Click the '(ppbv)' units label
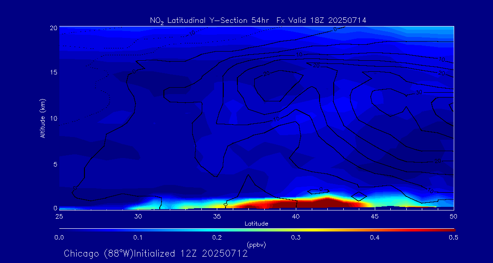This screenshot has height=263, width=493. click(256, 245)
